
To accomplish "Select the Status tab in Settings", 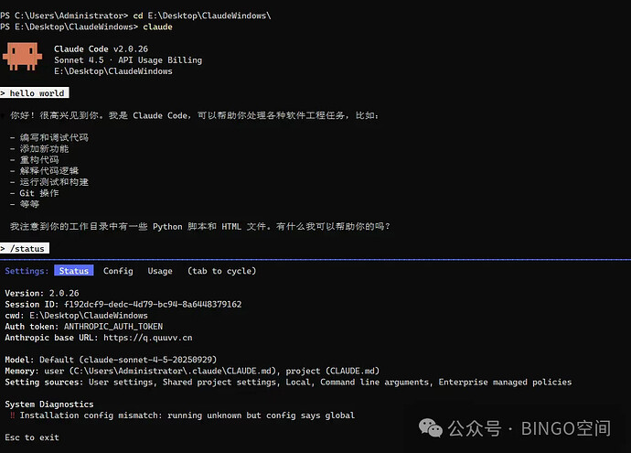I will (x=74, y=271).
